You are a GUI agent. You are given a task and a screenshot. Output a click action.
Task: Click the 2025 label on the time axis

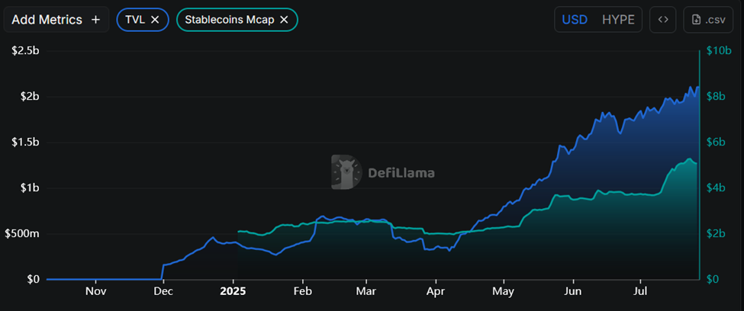(233, 291)
